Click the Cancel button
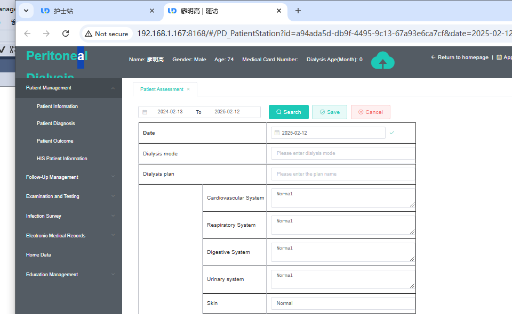This screenshot has width=512, height=314. click(x=371, y=112)
